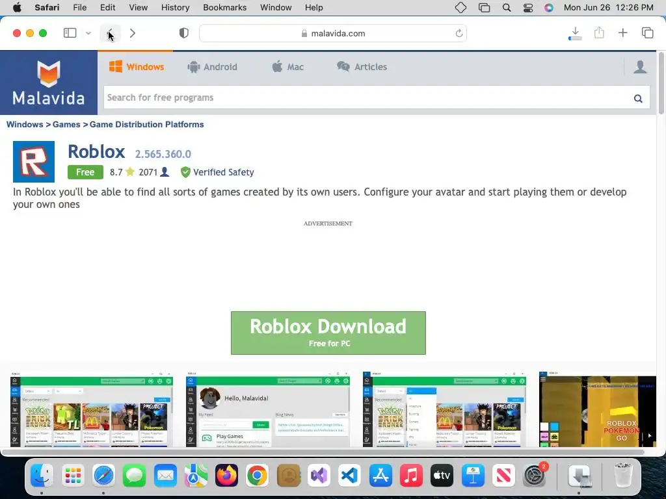Open the Downloads stack in the Dock
The width and height of the screenshot is (666, 499).
(579, 475)
